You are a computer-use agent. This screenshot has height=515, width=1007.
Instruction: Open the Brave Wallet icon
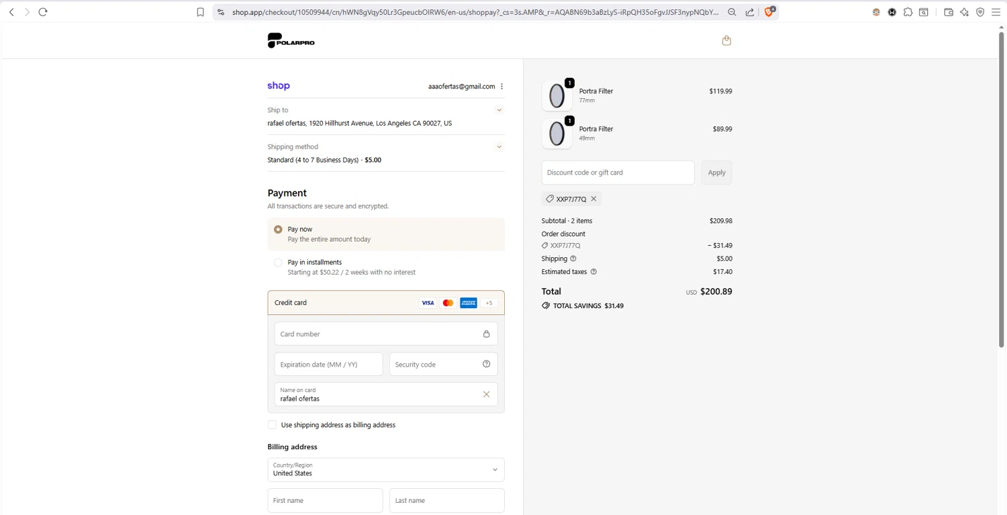949,12
